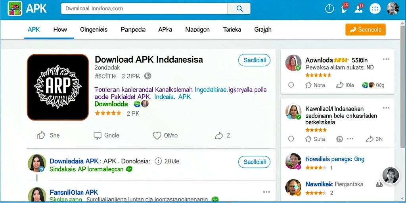
Task: Click the thumbs-up Nora icon
Action: click(x=308, y=85)
